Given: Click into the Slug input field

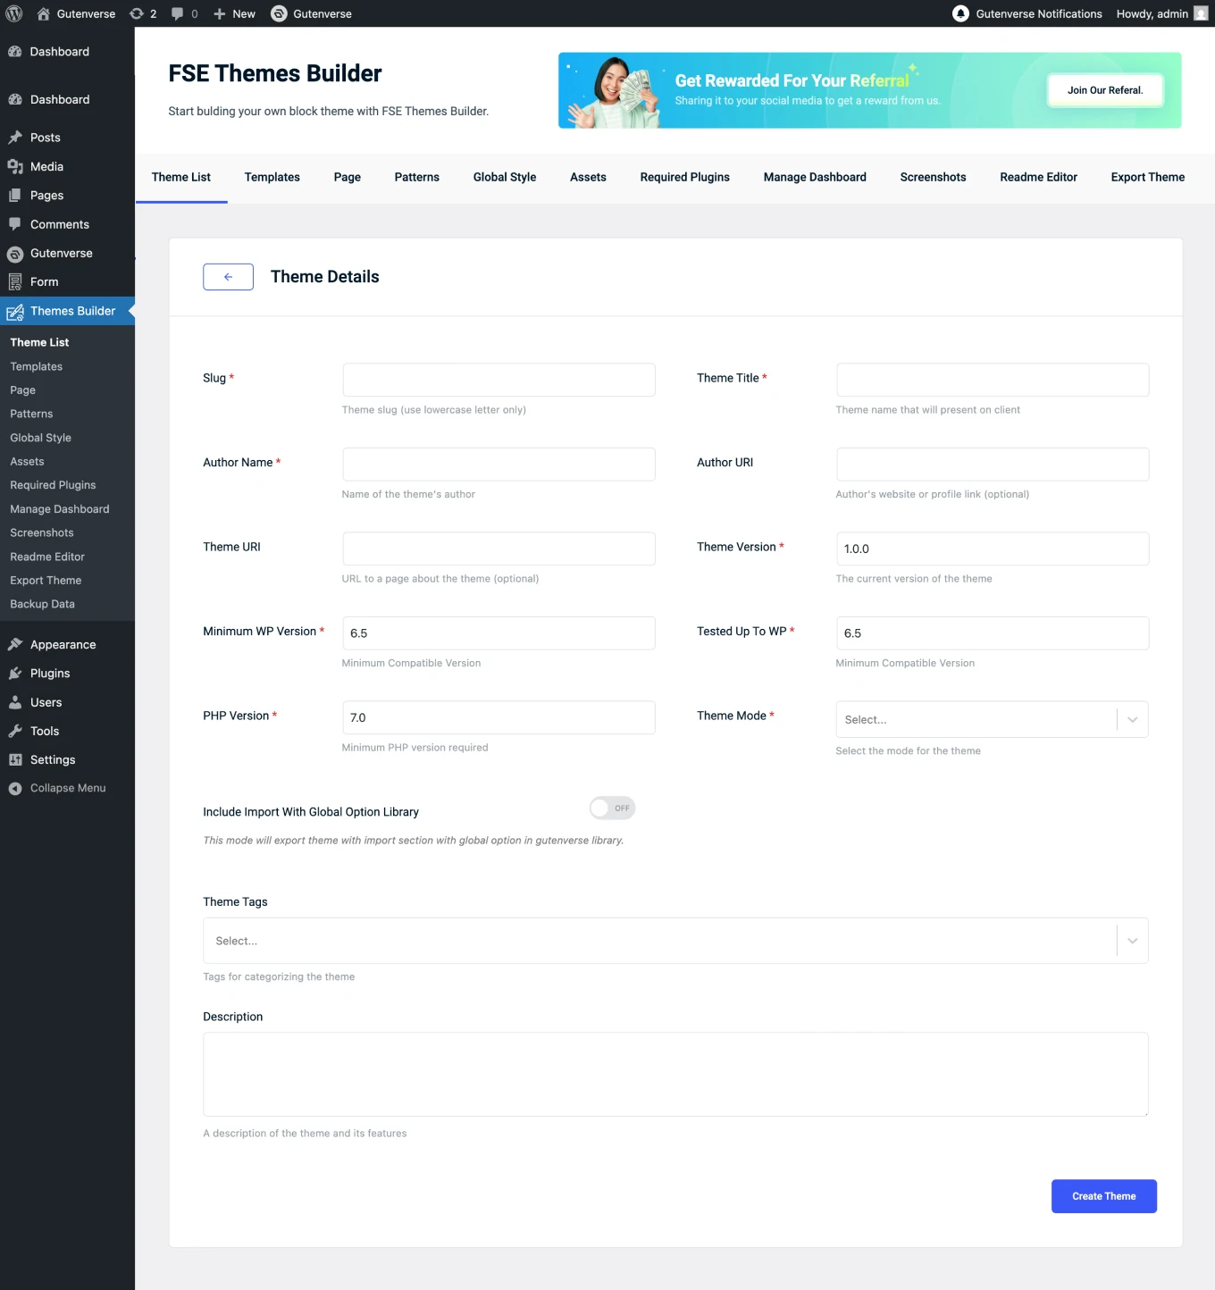Looking at the screenshot, I should tap(499, 380).
